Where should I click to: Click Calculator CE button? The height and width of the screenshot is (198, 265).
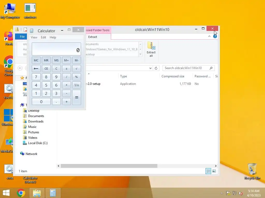pyautogui.click(x=46, y=69)
